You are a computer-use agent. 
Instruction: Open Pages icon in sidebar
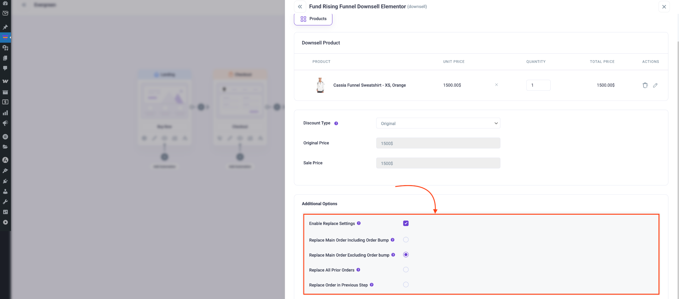pyautogui.click(x=5, y=58)
